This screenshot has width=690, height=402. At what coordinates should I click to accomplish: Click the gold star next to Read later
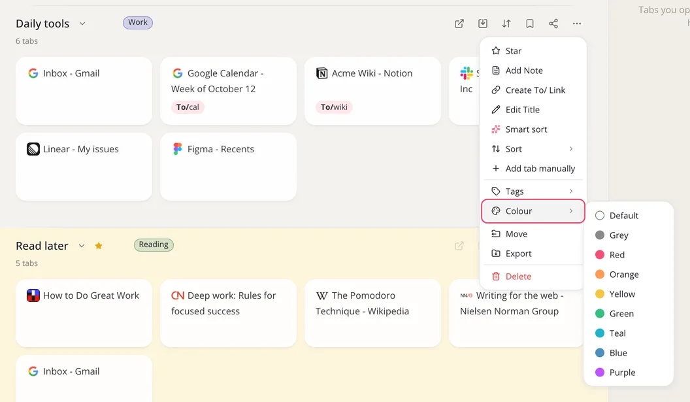99,246
